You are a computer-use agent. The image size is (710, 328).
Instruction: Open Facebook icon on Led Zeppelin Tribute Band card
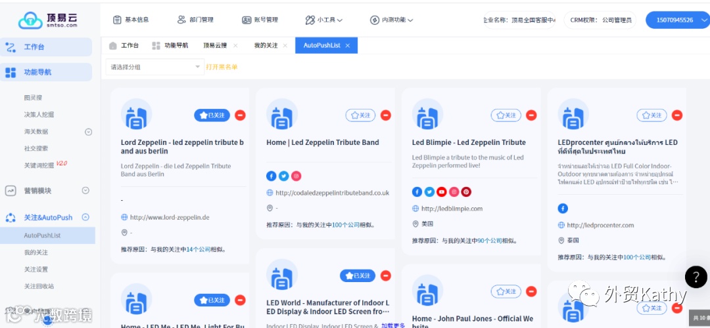click(272, 176)
